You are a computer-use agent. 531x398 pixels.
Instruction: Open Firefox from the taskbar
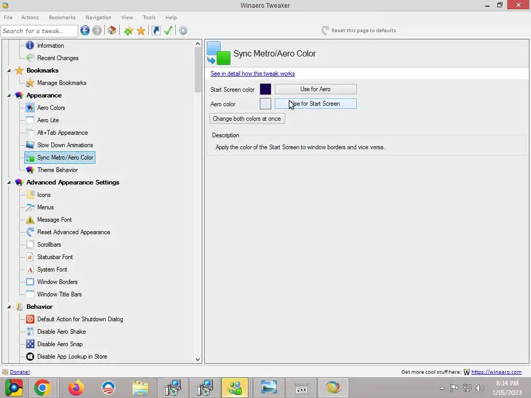point(76,388)
